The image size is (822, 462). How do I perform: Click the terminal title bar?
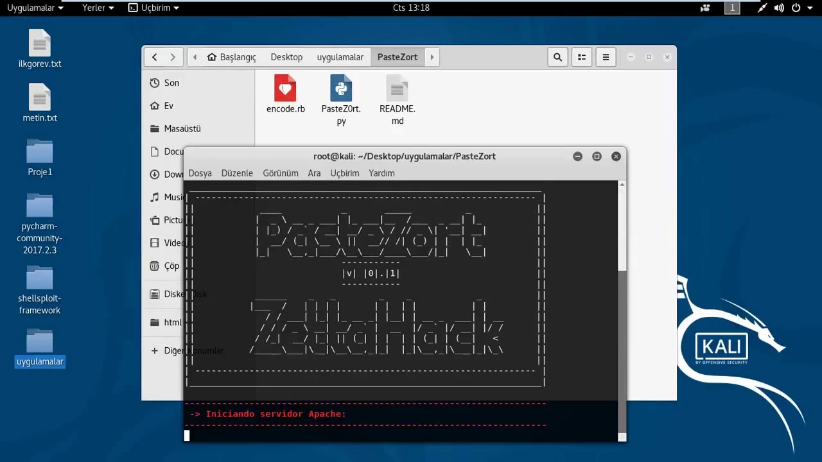point(405,156)
